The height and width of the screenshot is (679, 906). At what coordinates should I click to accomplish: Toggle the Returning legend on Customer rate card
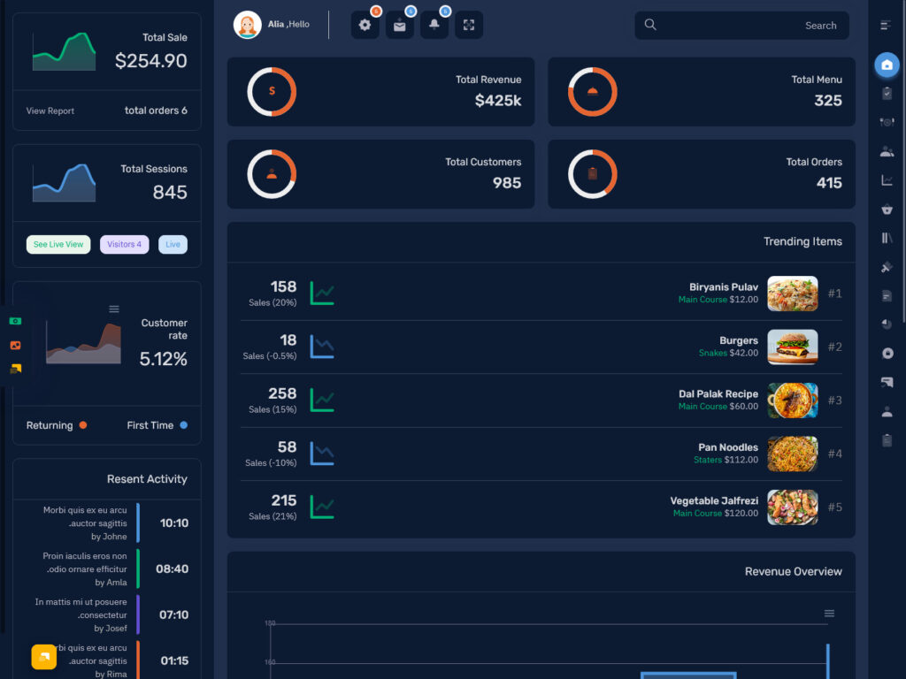[x=56, y=425]
